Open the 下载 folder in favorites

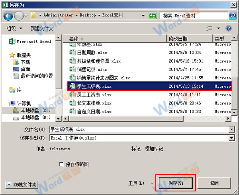(x=25, y=62)
